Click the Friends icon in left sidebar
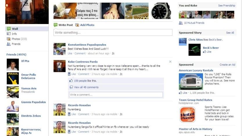 (x=8, y=44)
